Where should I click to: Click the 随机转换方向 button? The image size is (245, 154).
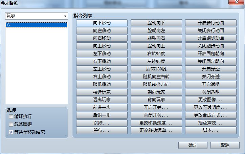click(x=156, y=84)
